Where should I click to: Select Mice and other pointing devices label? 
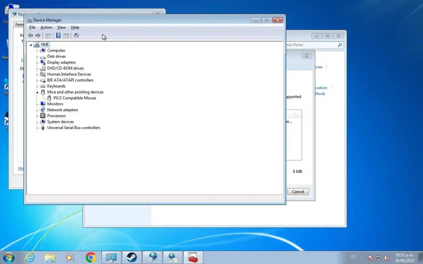tap(75, 92)
